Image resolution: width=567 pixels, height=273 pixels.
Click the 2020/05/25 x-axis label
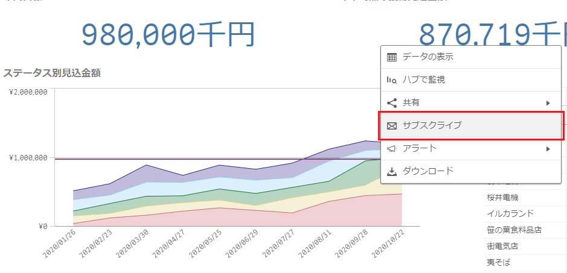206,245
